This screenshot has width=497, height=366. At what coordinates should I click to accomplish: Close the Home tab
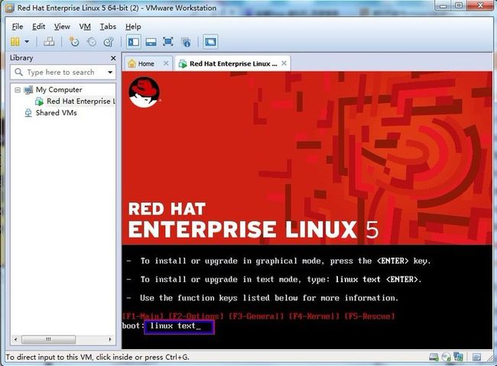(166, 63)
